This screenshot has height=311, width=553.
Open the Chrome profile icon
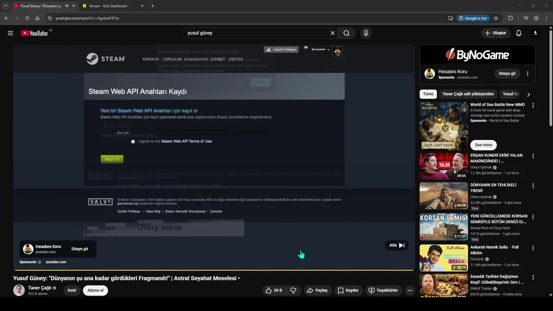536,18
